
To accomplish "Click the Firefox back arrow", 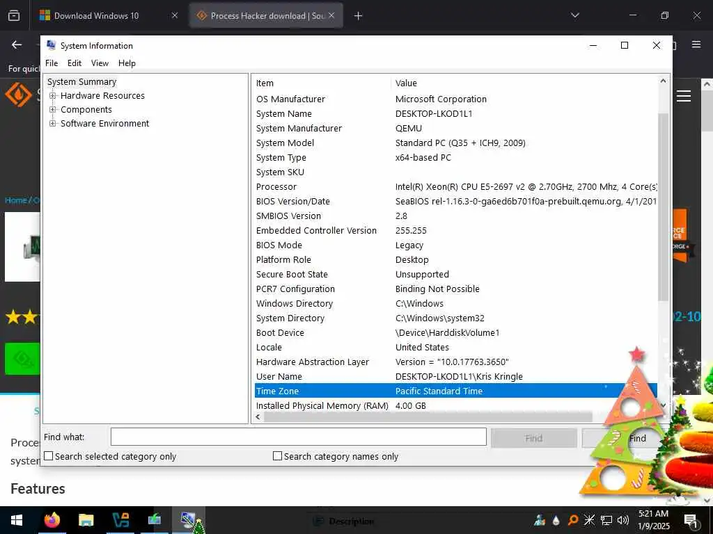I will (17, 44).
